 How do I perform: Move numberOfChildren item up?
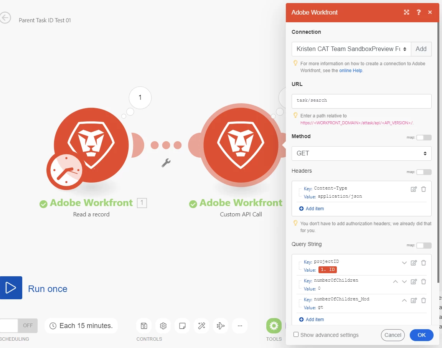click(396, 282)
